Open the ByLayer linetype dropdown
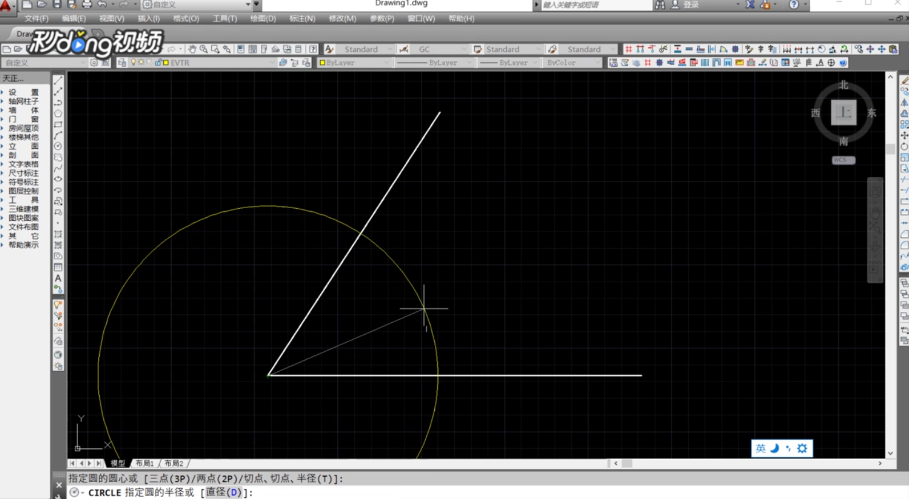The width and height of the screenshot is (909, 499). [469, 63]
